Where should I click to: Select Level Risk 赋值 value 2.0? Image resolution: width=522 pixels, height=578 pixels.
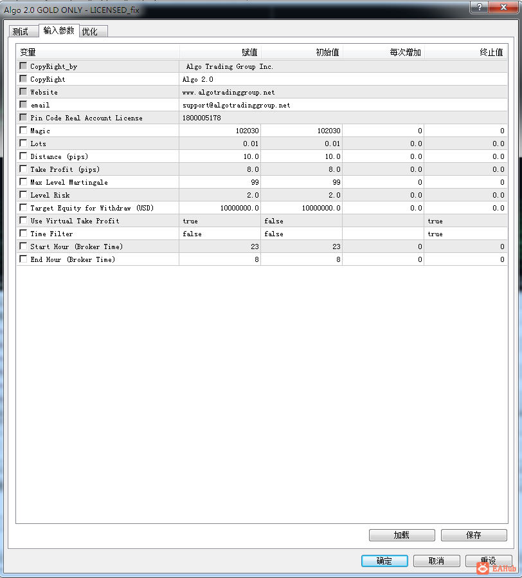click(220, 194)
